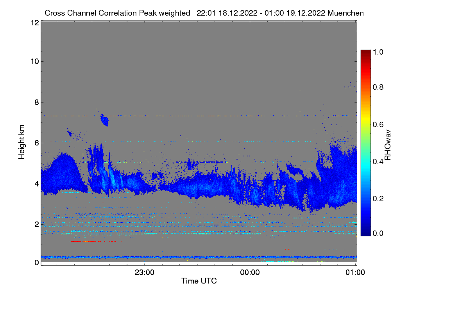Viewport: 469px width, 312px height.
Task: Click the 'Time UTC' x-axis label
Action: 199,281
